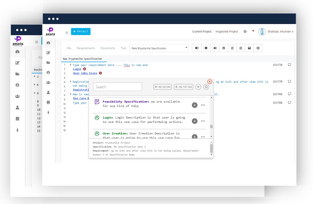Open the Documents menu

[x=108, y=48]
